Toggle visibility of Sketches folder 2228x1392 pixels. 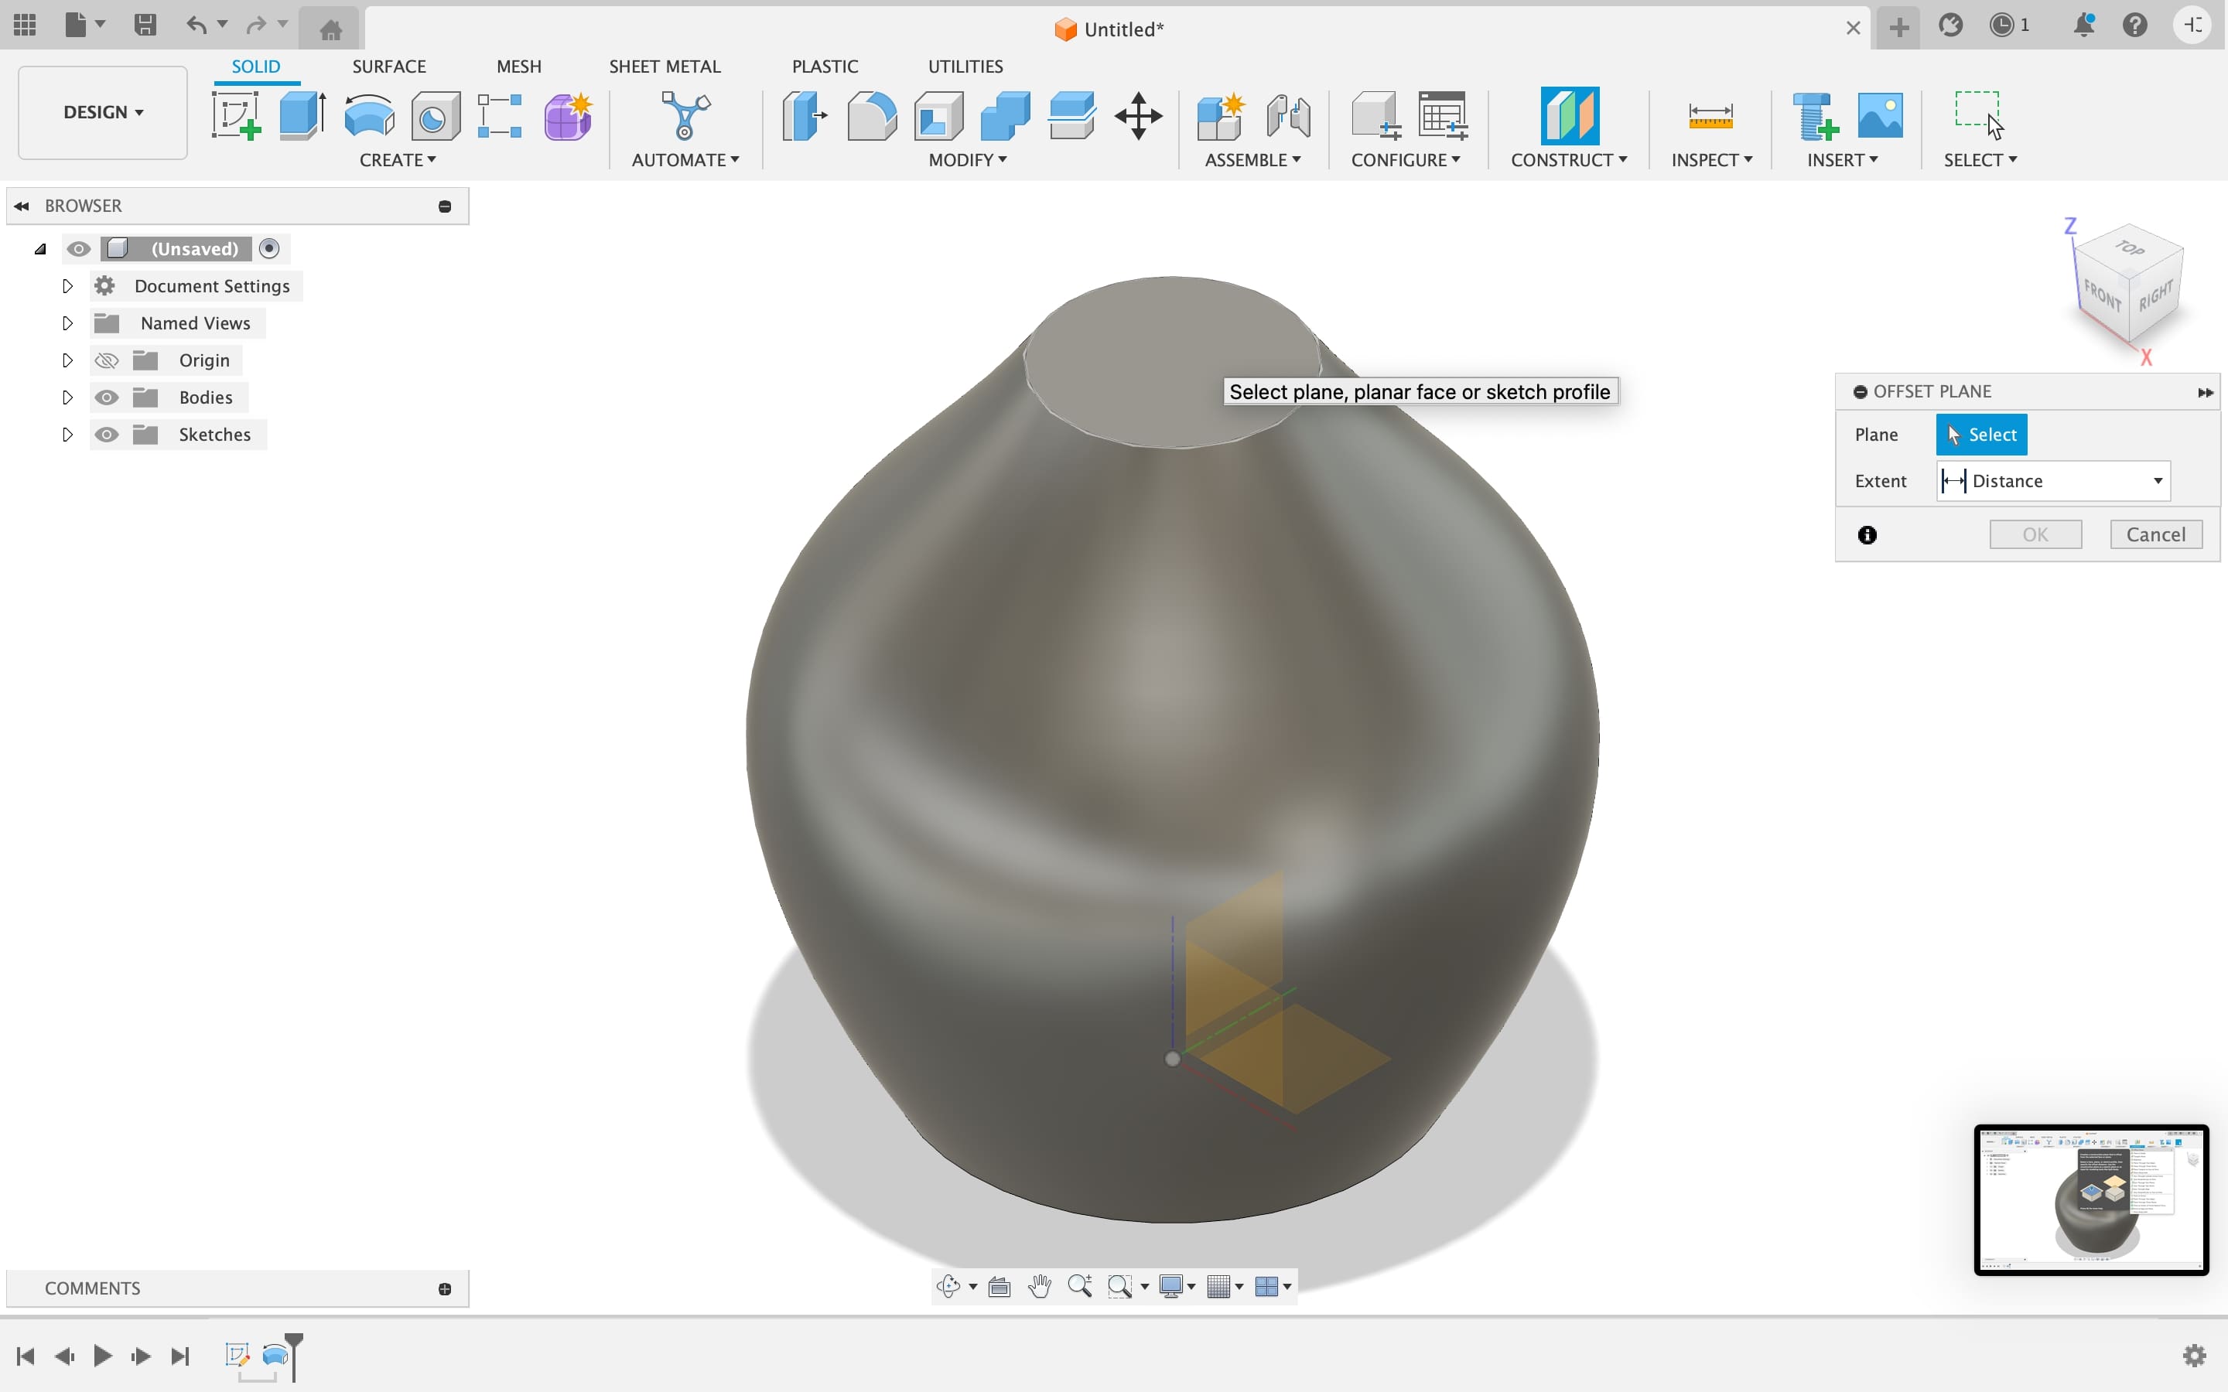(x=107, y=435)
